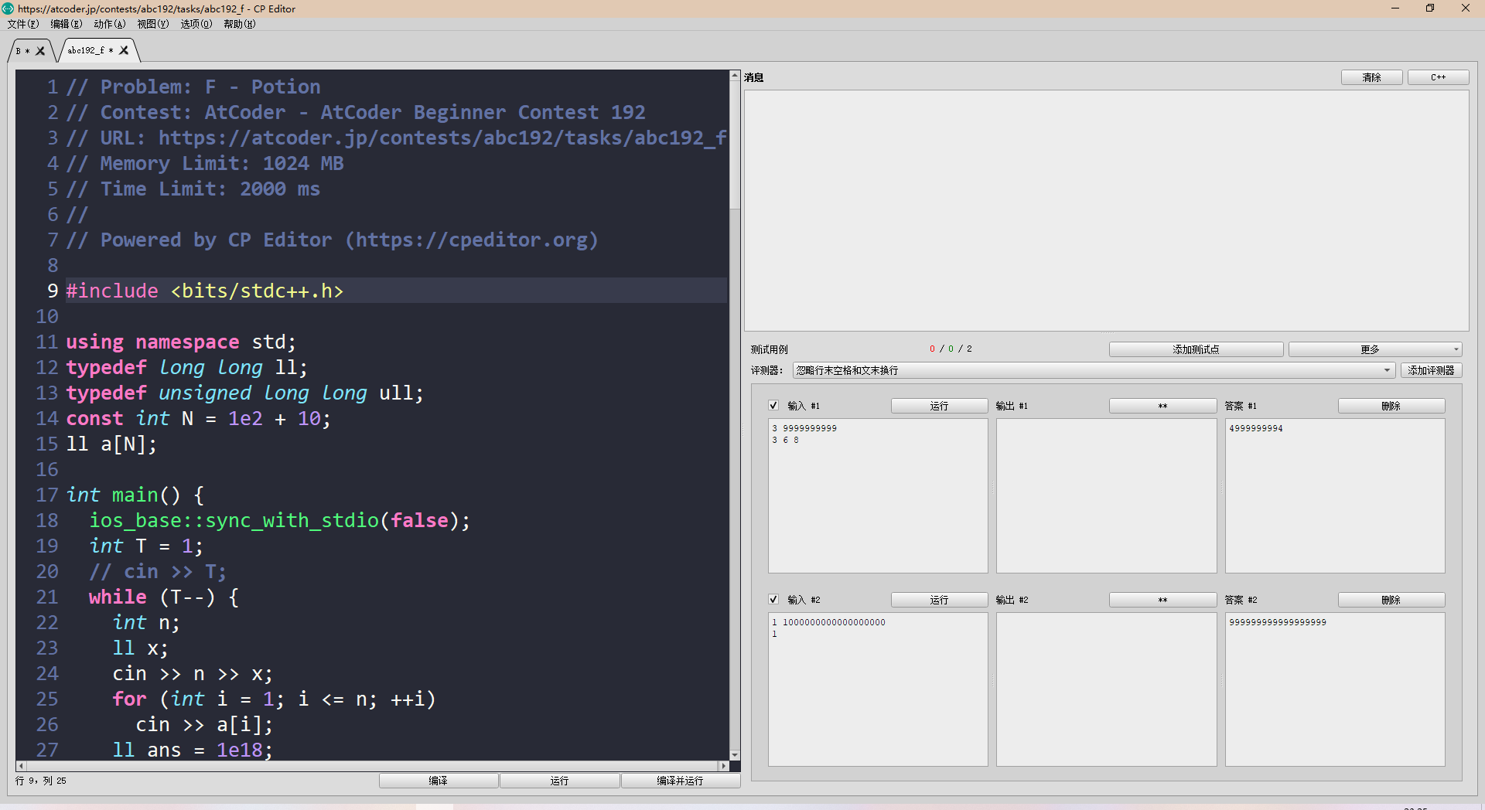Image resolution: width=1485 pixels, height=810 pixels.
Task: Restore down the CP Editor window
Action: [1430, 9]
